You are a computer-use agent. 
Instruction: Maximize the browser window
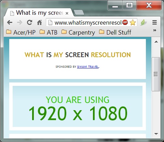[x=129, y=5]
